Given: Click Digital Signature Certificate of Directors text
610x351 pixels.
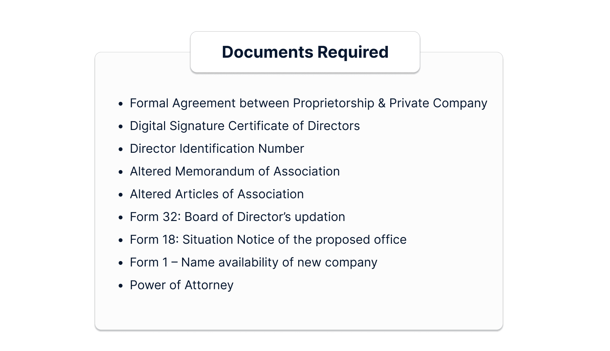Looking at the screenshot, I should click(245, 126).
